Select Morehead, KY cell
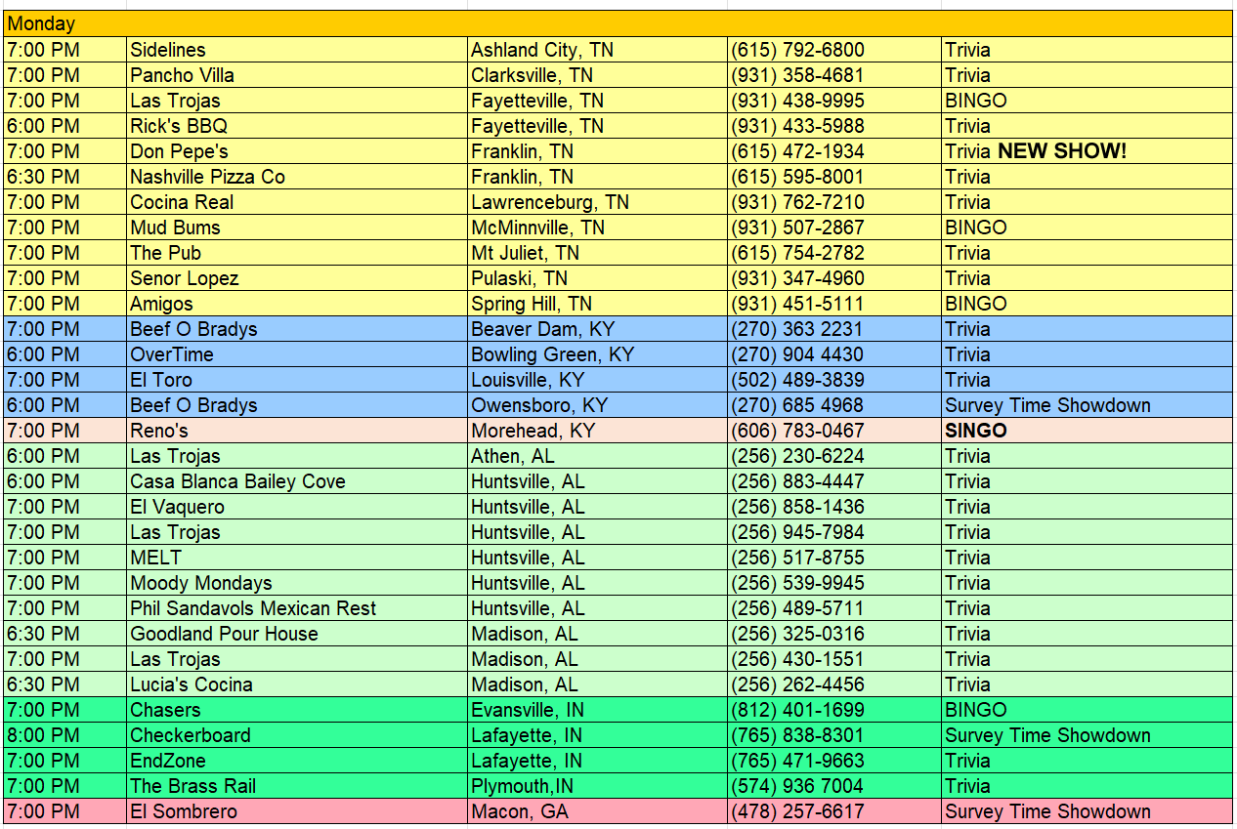 [x=597, y=431]
